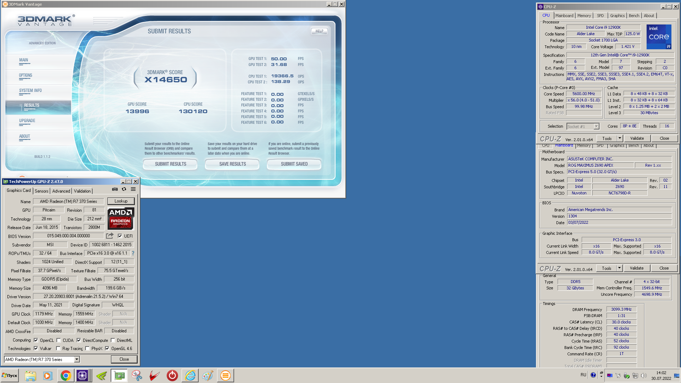Click the FPS monitor tray icon
Screen dimensions: 681x383
point(610,375)
